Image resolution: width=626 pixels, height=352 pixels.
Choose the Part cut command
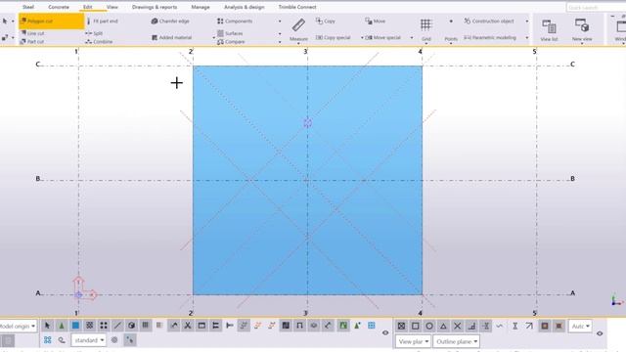pos(32,41)
